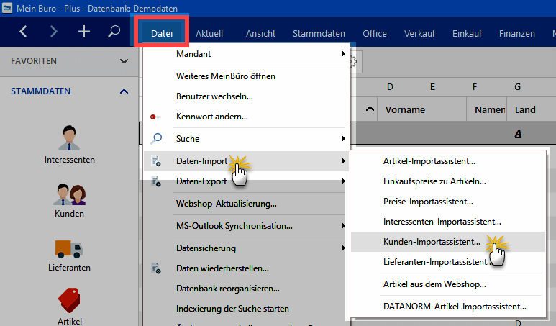Click the underlined letter A group row
556x326 pixels.
pyautogui.click(x=518, y=134)
